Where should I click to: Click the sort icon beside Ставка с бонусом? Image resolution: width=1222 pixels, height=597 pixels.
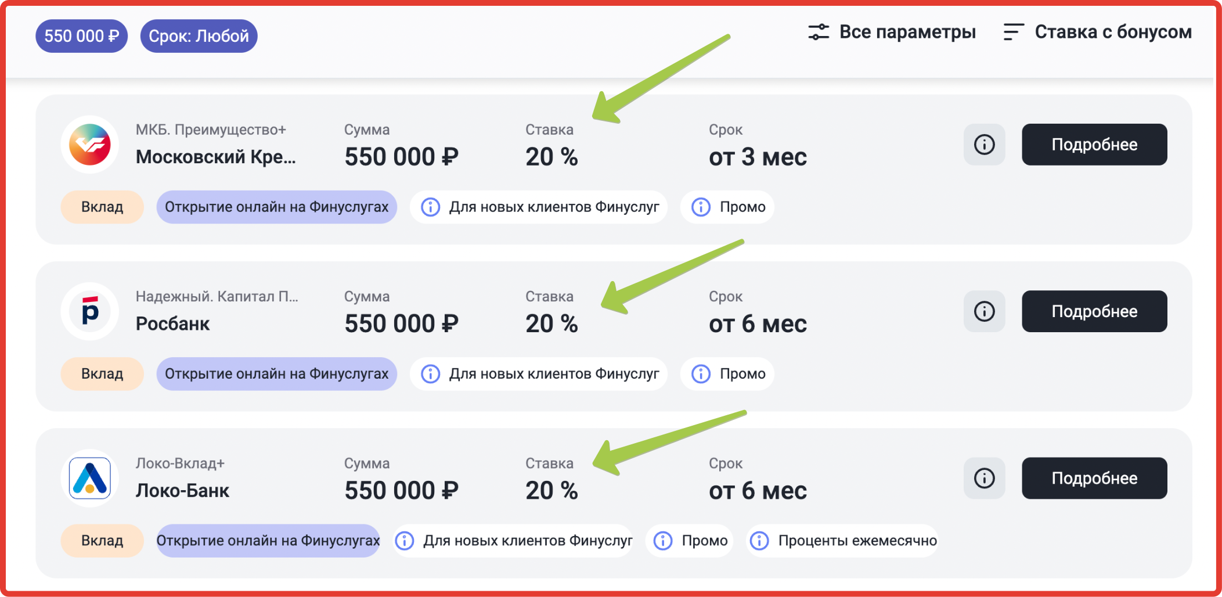tap(1013, 32)
